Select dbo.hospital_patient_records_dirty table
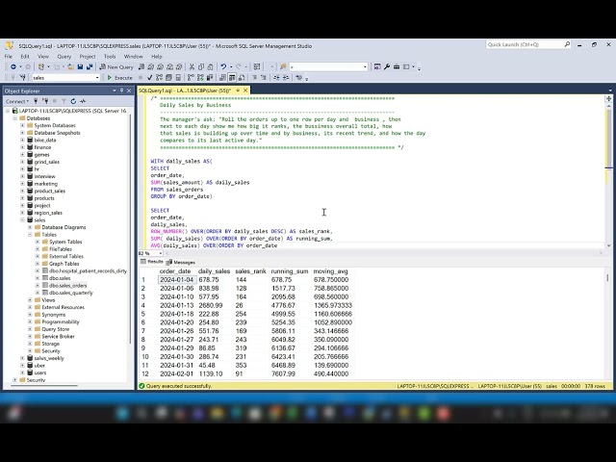This screenshot has height=462, width=616. point(88,271)
